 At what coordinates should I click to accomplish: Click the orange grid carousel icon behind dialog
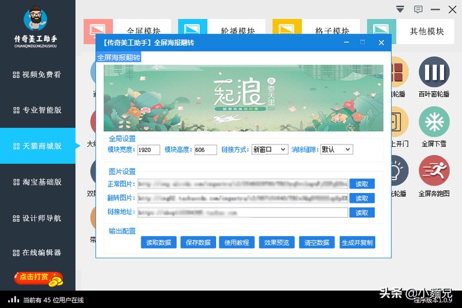[x=400, y=72]
